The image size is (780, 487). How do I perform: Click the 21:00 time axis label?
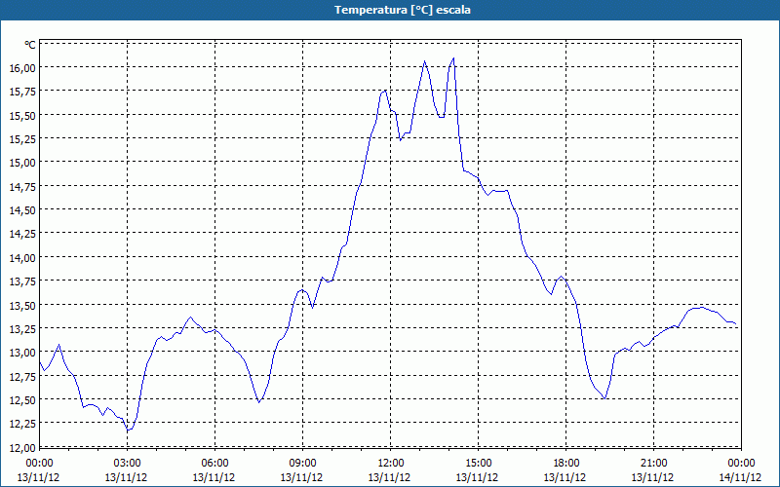tap(653, 464)
